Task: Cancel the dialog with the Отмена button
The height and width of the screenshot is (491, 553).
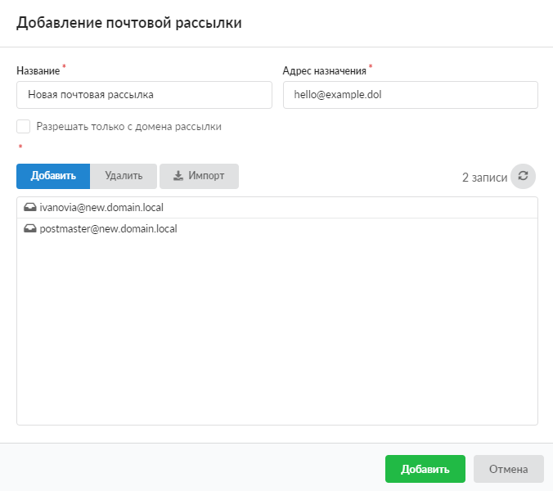Action: point(509,469)
